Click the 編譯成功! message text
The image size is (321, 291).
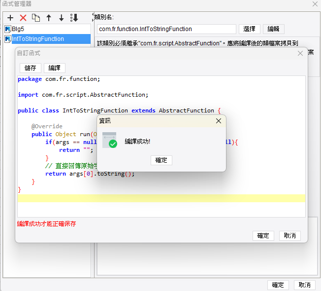(x=137, y=142)
